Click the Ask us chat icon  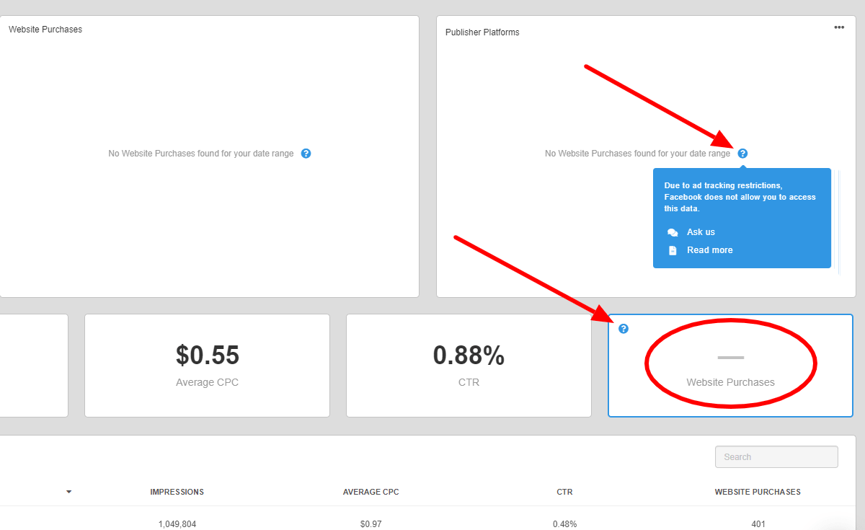(673, 232)
